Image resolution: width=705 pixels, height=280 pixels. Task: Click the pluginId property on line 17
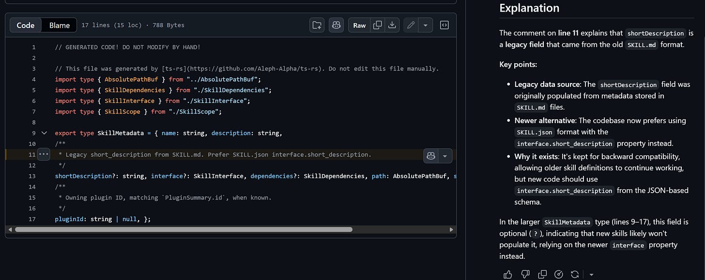(69, 219)
